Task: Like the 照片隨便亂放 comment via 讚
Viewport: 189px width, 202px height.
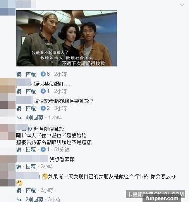Action: [x=19, y=150]
